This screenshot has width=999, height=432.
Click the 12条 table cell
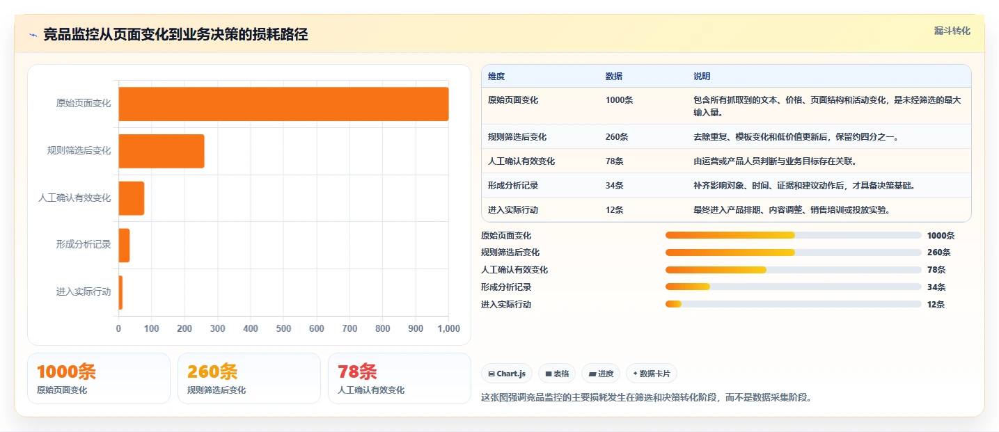tap(615, 210)
